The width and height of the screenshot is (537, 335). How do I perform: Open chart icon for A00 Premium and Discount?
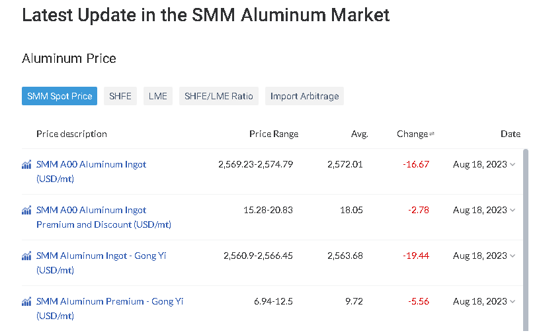click(x=26, y=211)
